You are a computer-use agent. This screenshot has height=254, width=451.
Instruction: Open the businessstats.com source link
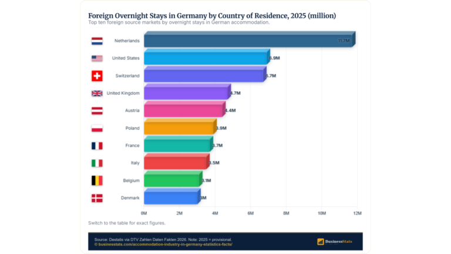click(163, 244)
